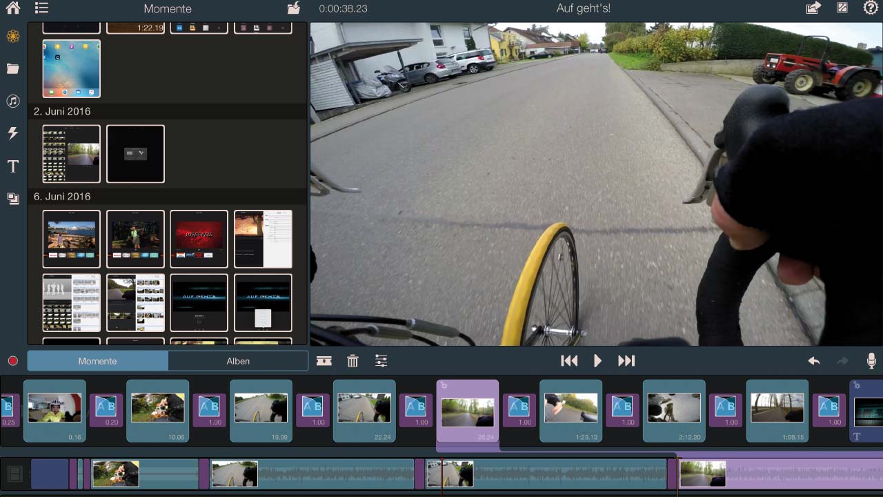
Task: Open the Music library in sidebar
Action: click(x=12, y=101)
